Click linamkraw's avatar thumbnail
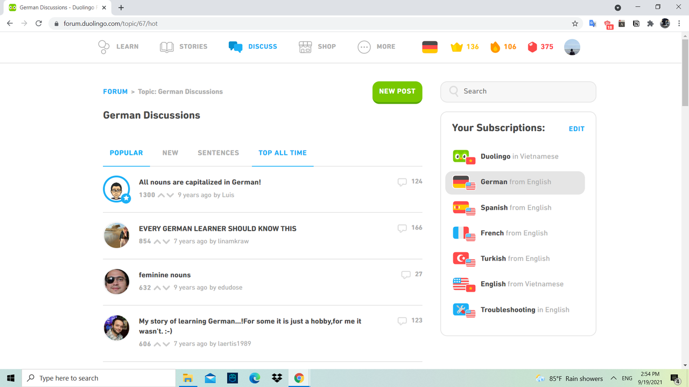This screenshot has height=387, width=689. coord(117,235)
